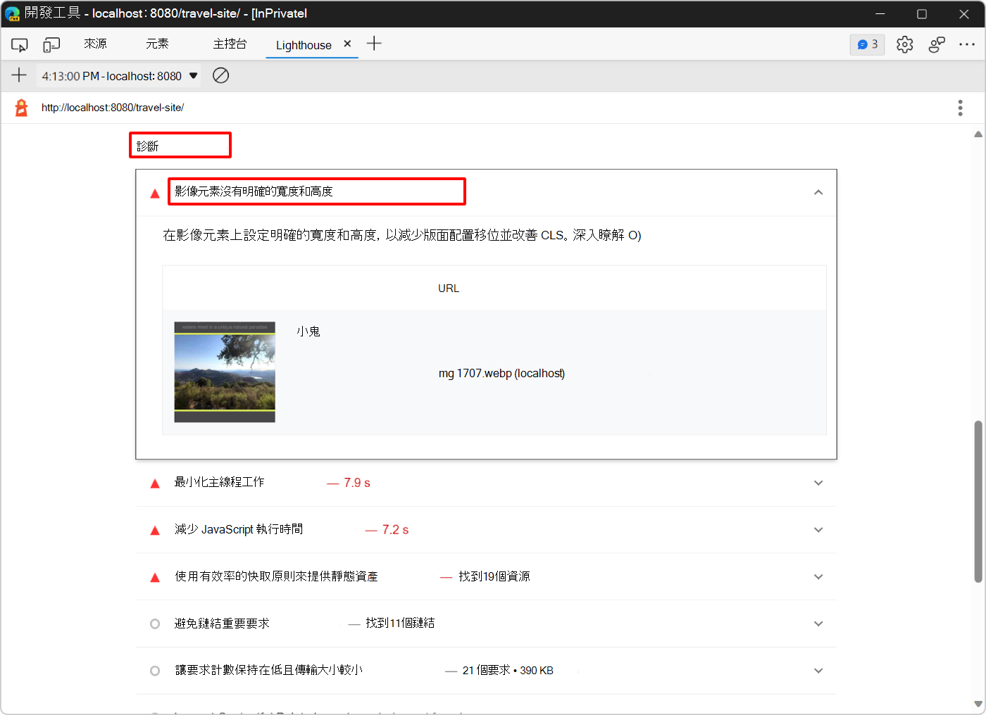
Task: Open the Copilot chat with 3 notifications
Action: (867, 44)
